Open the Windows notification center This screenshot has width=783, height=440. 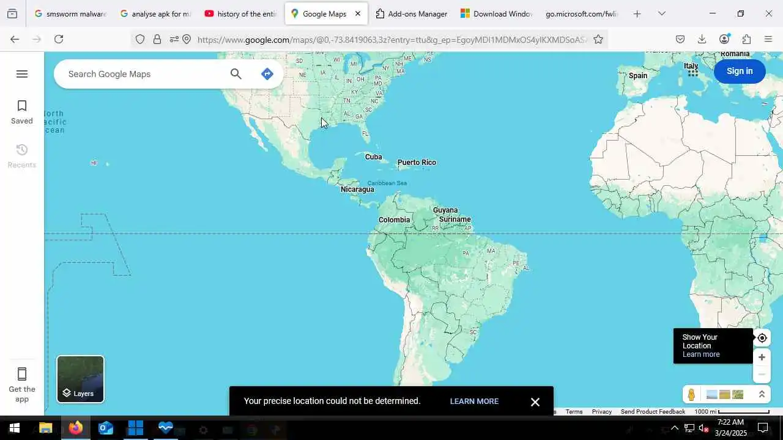(763, 428)
